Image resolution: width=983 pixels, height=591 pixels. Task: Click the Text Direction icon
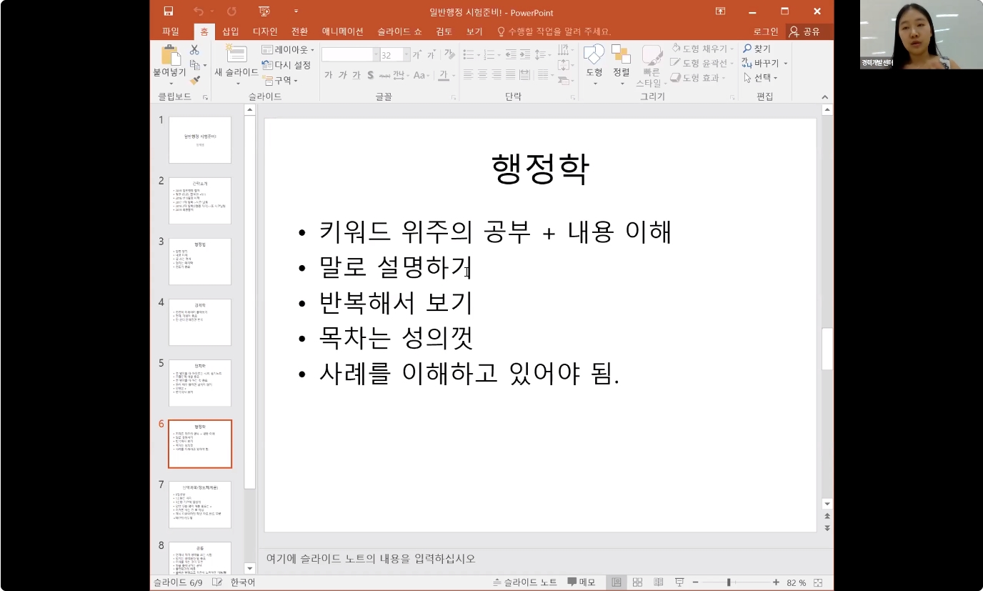pyautogui.click(x=565, y=50)
